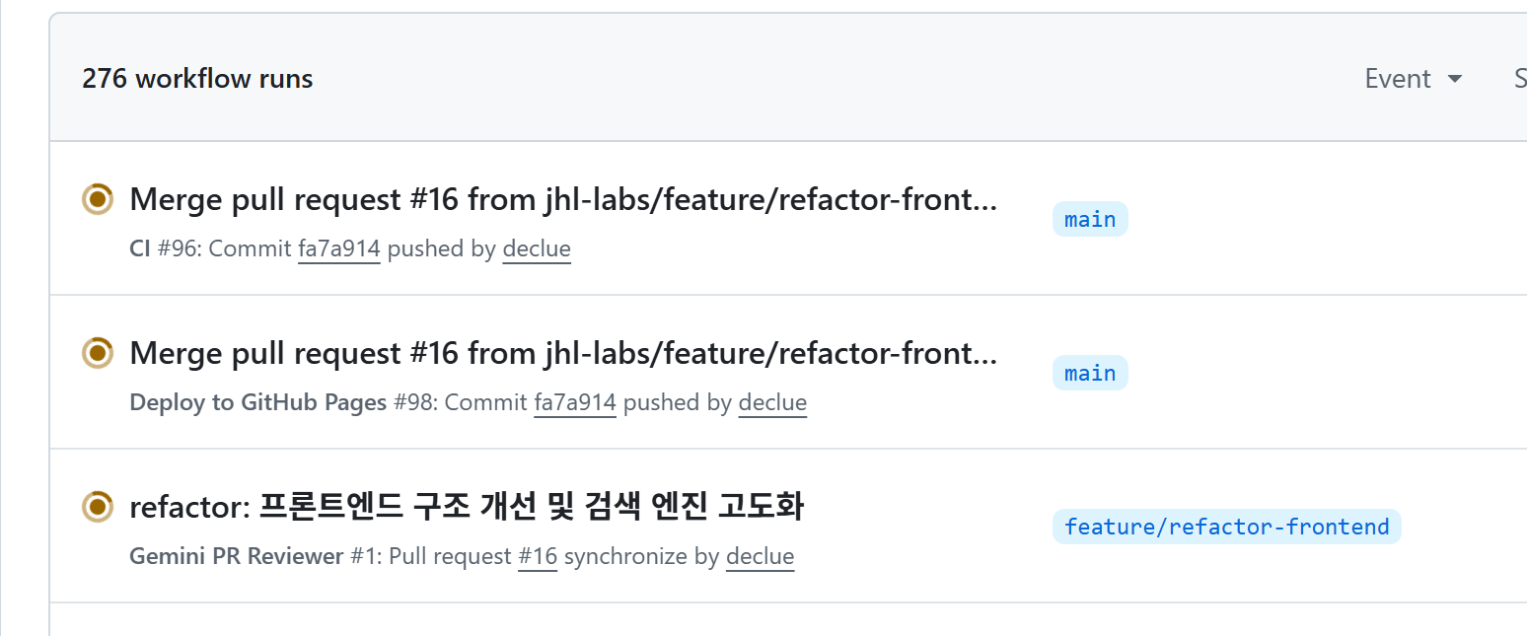Visit declue's profile from the Deploy #98 row
Image resolution: width=1527 pixels, height=636 pixels.
point(772,402)
